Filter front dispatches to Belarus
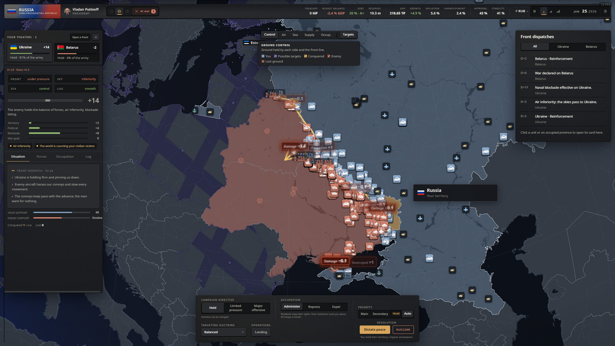The image size is (615, 346). point(591,47)
